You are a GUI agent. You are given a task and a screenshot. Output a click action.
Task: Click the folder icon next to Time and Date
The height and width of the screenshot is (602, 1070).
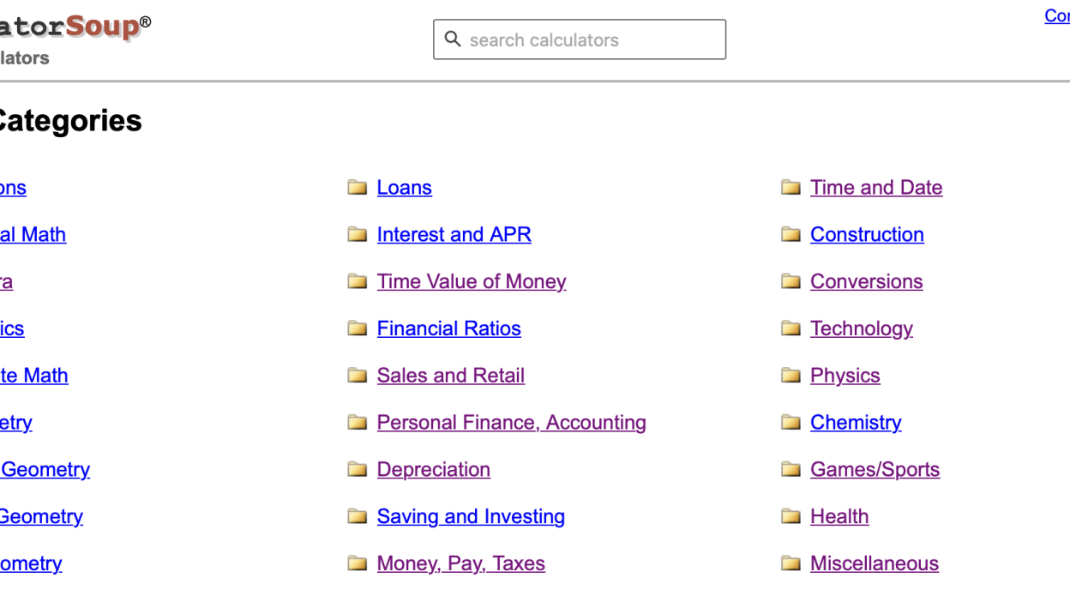coord(790,188)
